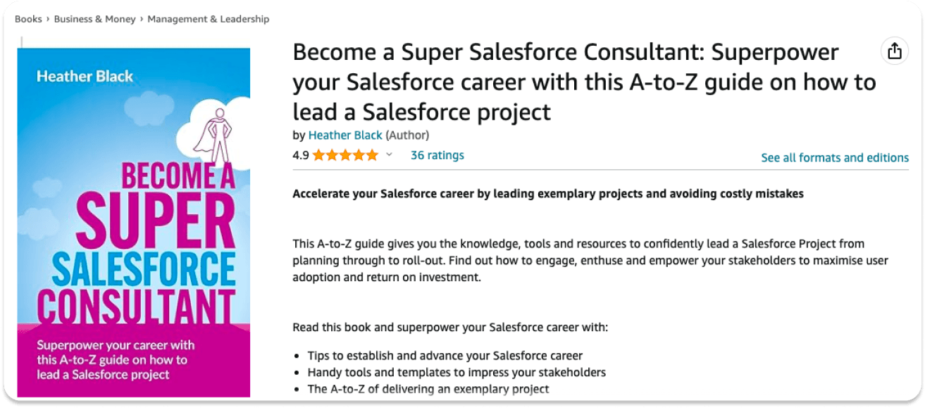Expand the rating breakdown chevron beside the stars
925x408 pixels.
pos(389,155)
